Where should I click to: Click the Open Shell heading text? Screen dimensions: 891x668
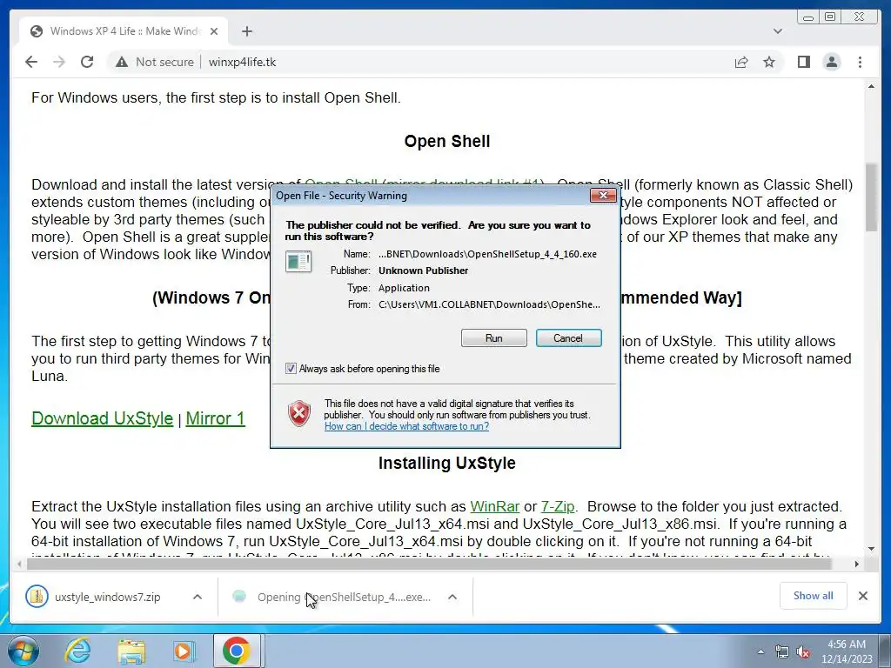pos(446,141)
